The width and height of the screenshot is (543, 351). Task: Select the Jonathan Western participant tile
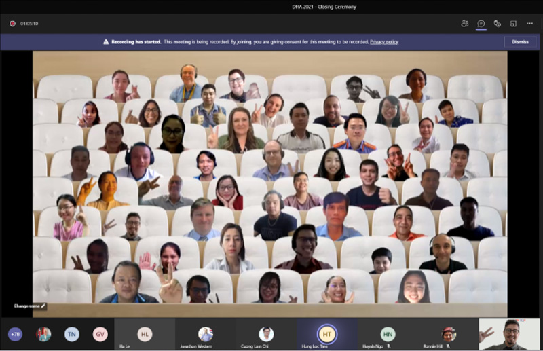pyautogui.click(x=206, y=335)
